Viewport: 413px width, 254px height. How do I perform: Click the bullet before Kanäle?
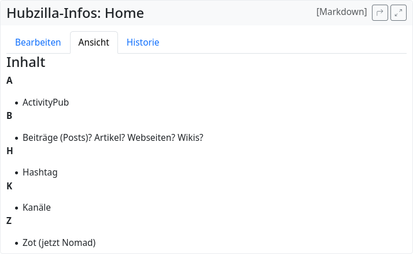point(16,208)
